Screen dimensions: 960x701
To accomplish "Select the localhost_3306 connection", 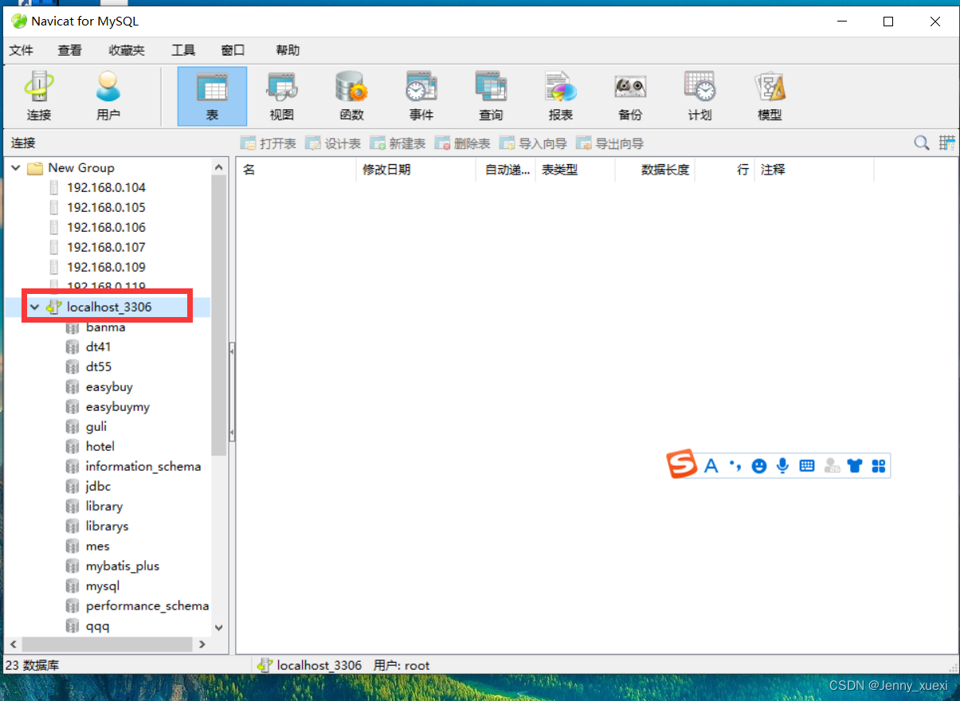I will click(x=109, y=307).
